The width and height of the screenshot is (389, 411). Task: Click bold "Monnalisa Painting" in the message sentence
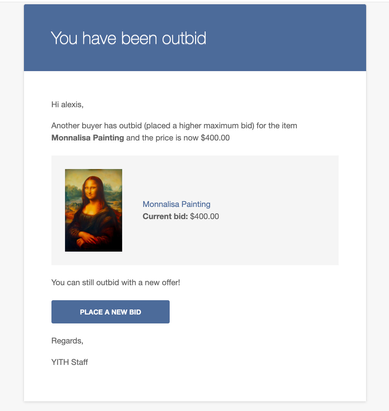(88, 138)
